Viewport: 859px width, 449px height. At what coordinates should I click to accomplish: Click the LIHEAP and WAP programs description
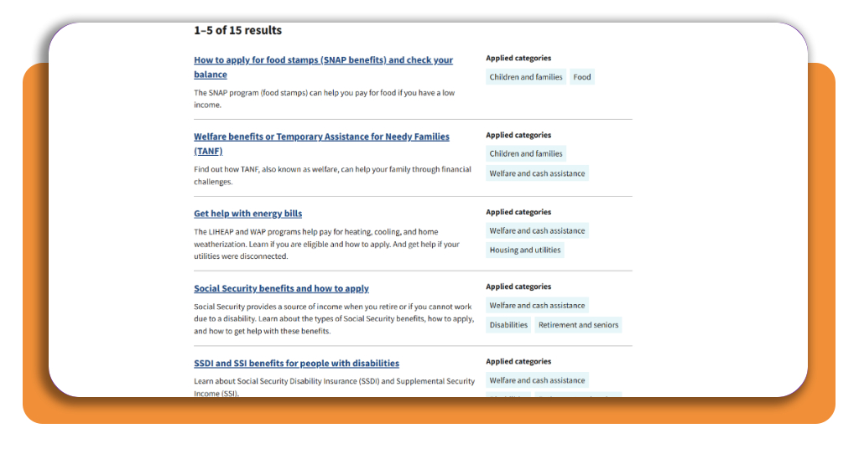coord(326,244)
